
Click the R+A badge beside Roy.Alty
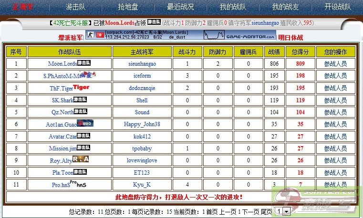tap(81, 160)
